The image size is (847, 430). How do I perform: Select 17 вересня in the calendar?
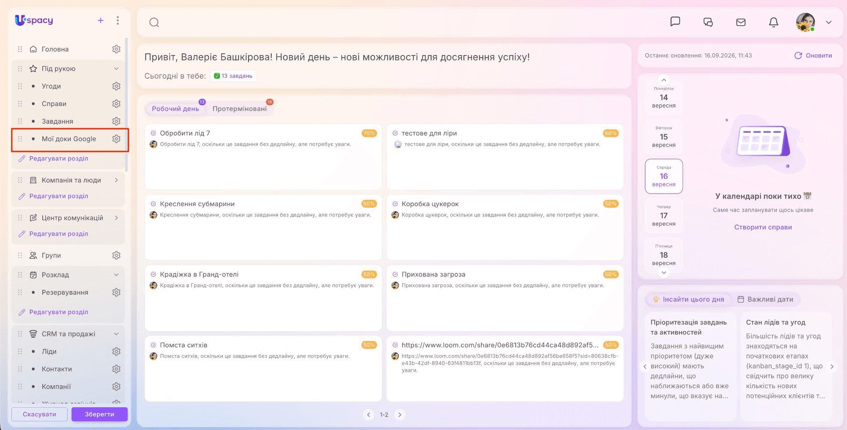point(664,216)
